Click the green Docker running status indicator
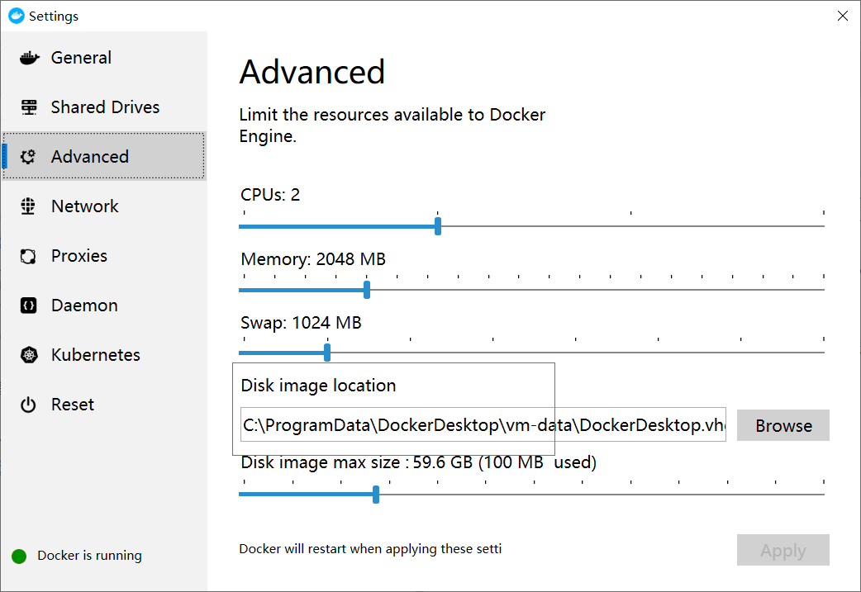The width and height of the screenshot is (861, 592). tap(19, 556)
